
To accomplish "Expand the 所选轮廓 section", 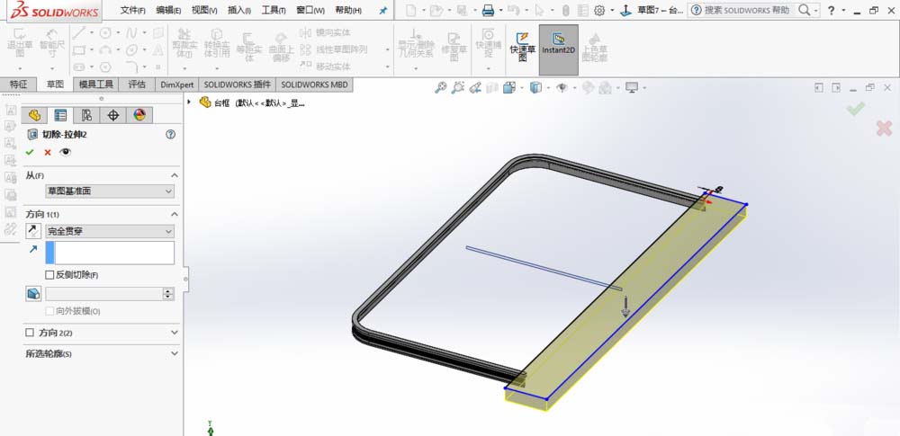I will [175, 354].
